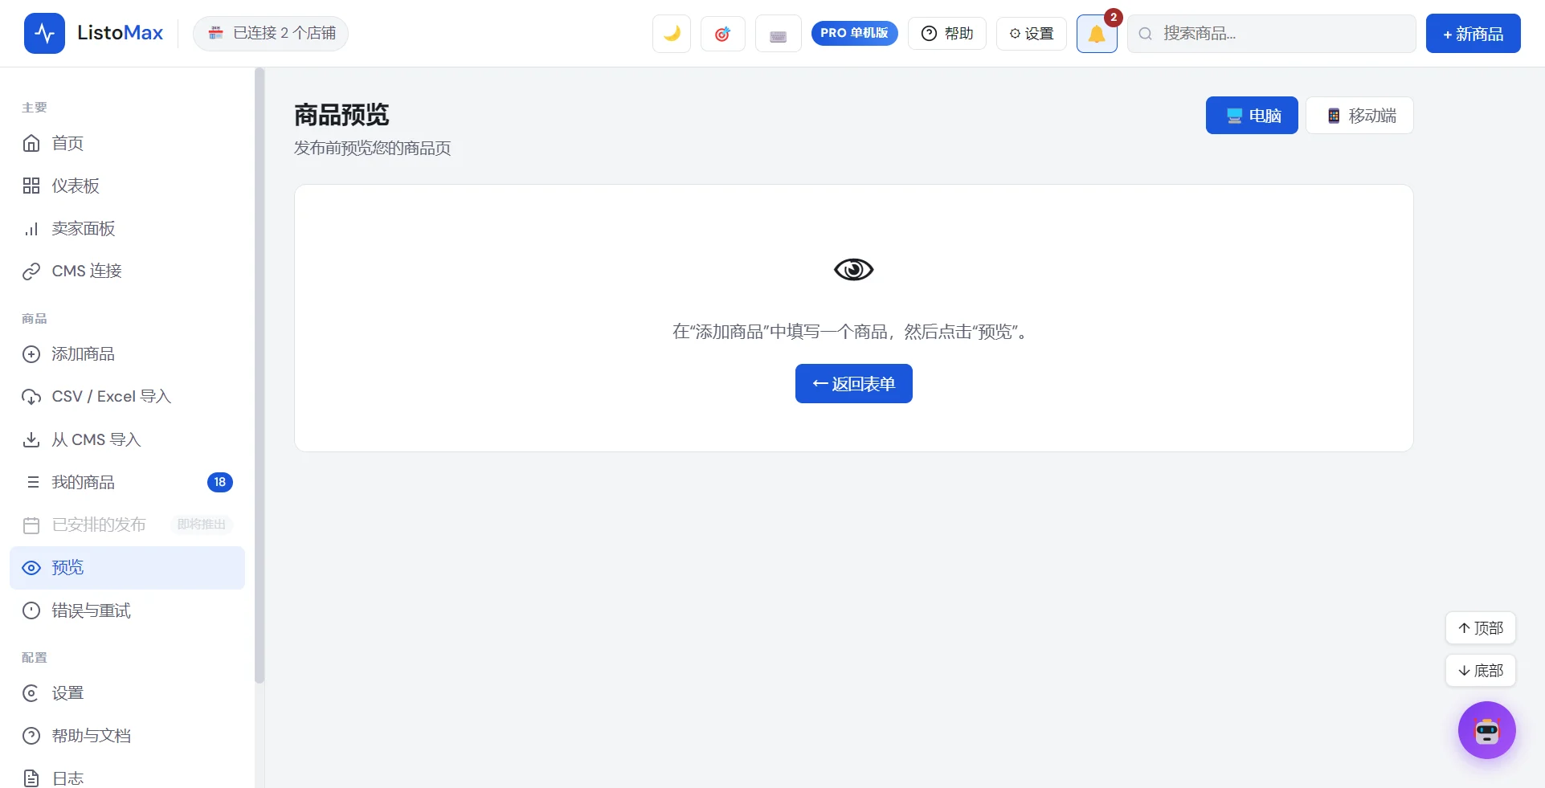Image resolution: width=1545 pixels, height=788 pixels.
Task: Click 错误与重试 clock icon
Action: point(31,610)
